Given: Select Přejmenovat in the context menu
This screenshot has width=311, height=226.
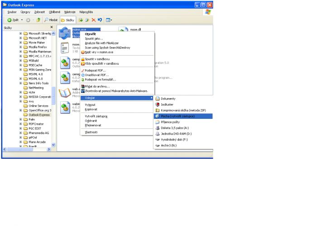Looking at the screenshot, I should pyautogui.click(x=117, y=125).
